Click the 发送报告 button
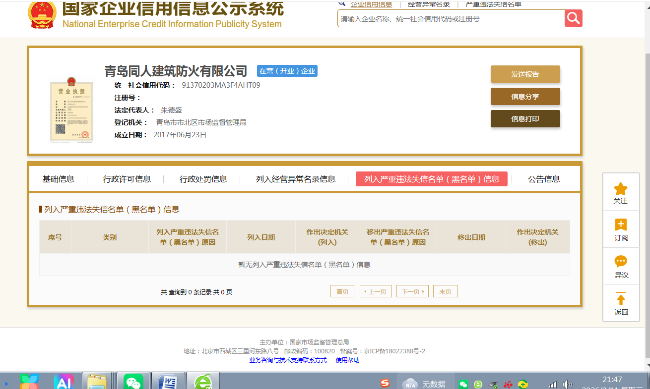Image resolution: width=650 pixels, height=389 pixels. tap(525, 74)
